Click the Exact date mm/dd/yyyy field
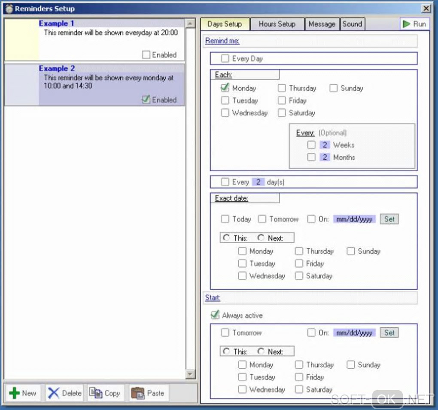438x410 pixels. (354, 219)
